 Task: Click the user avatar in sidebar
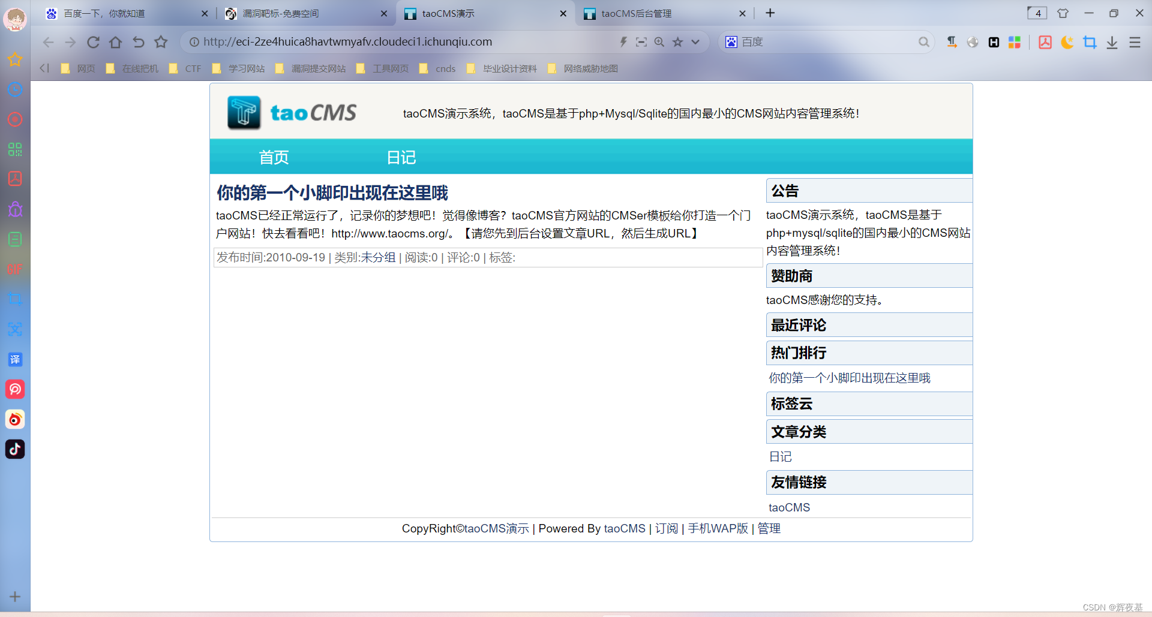[15, 19]
